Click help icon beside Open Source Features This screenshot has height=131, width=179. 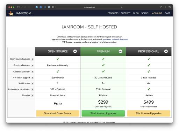click(x=33, y=59)
